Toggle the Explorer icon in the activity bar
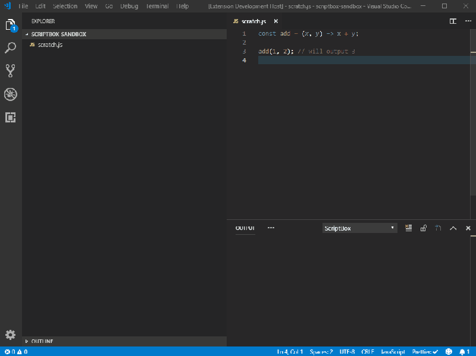 [x=10, y=25]
